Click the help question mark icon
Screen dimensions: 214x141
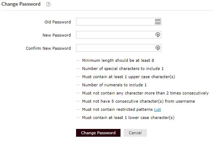click(48, 4)
